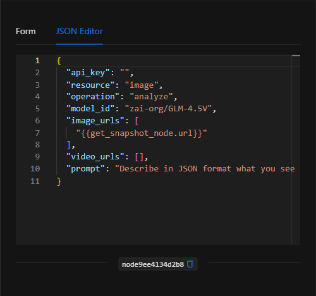Click the "video_urls" key on line 9
Image resolution: width=316 pixels, height=296 pixels.
95,157
